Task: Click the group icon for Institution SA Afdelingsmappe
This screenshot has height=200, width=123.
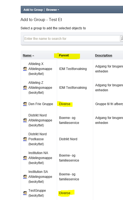Action: point(25,177)
